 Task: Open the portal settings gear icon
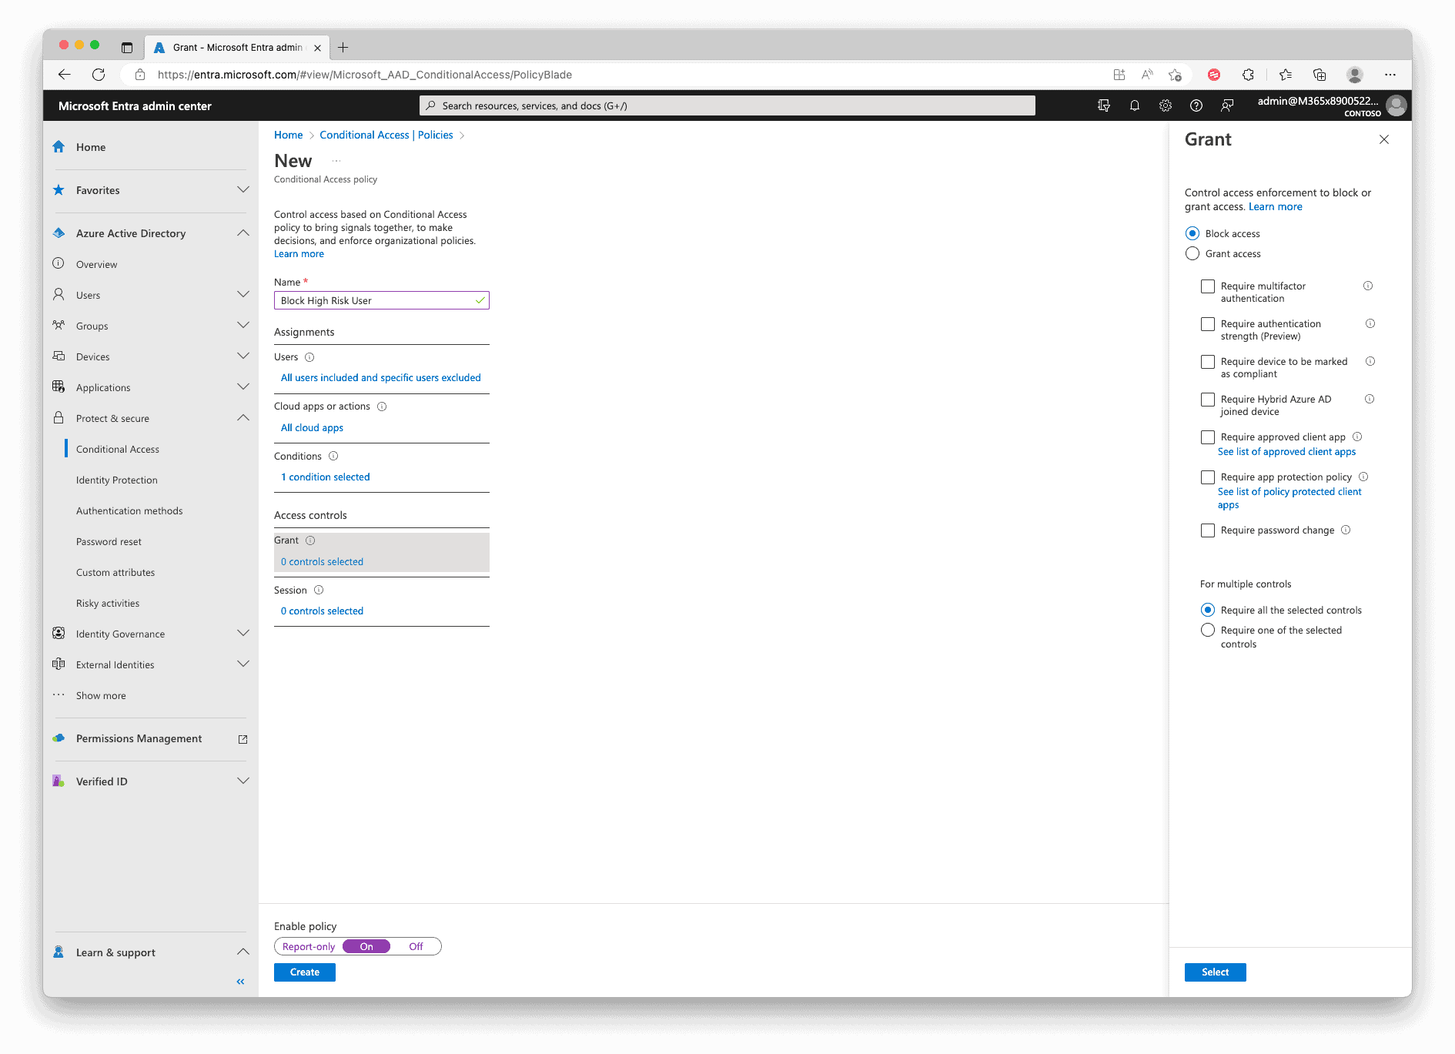click(x=1166, y=105)
